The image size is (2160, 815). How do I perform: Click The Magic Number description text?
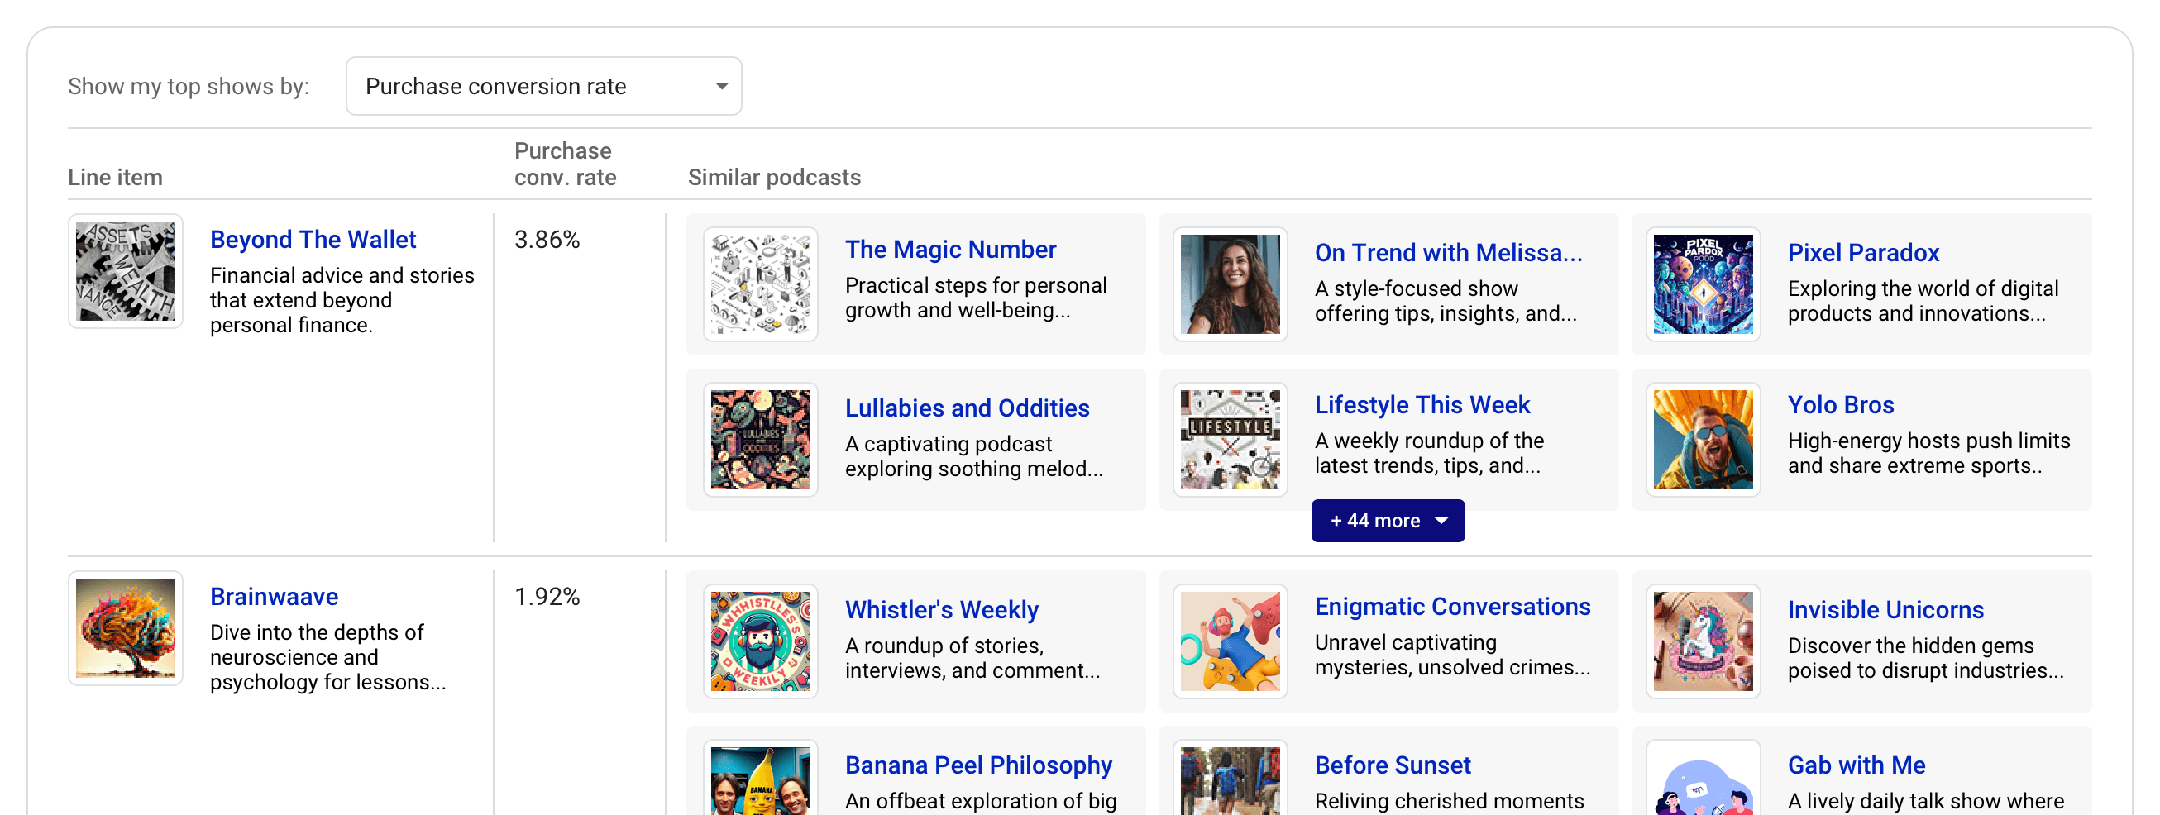(976, 298)
